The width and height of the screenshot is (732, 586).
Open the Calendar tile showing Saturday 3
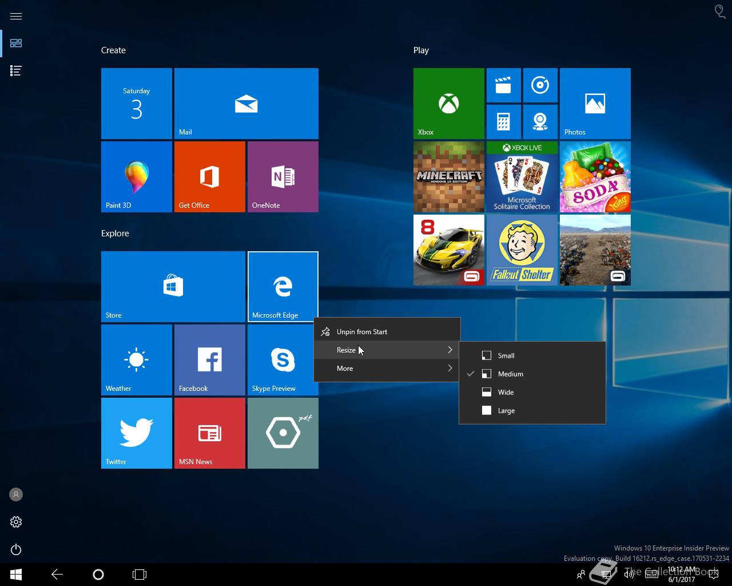pos(137,104)
